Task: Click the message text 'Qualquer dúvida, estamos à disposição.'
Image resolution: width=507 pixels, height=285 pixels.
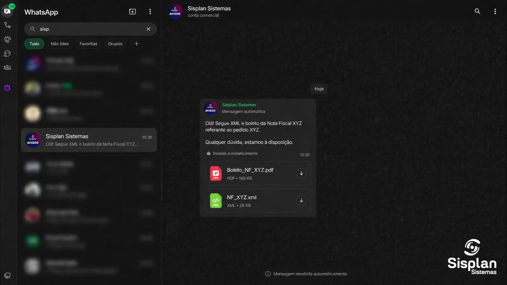Action: click(x=249, y=142)
